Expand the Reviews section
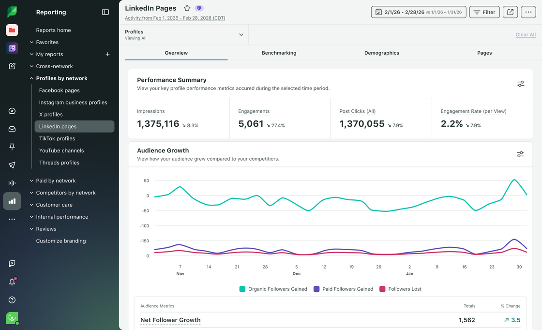 [43, 229]
